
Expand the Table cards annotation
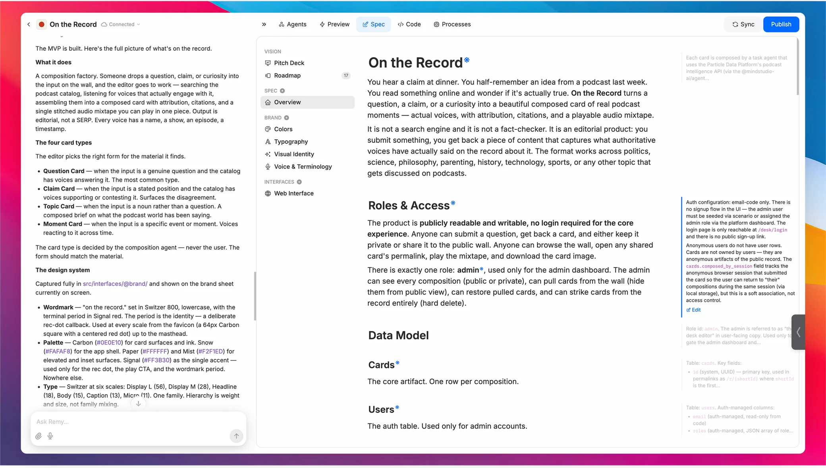739,374
